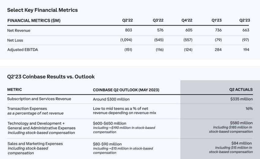Select Adjusted EBITDA value 284
260x159 pixels.
point(218,50)
